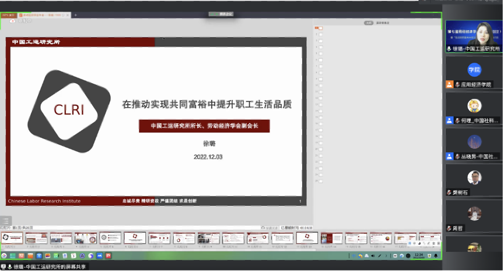Close the presentation document tab
Viewport: 504px width, 271px height.
68,15
